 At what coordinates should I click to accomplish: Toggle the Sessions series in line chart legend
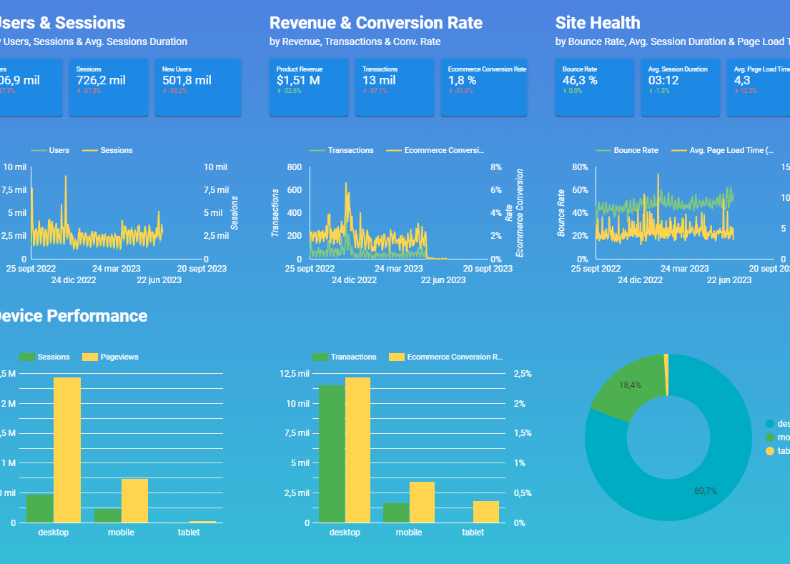coord(108,150)
